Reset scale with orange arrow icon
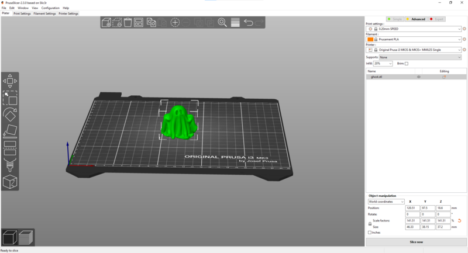 (x=460, y=220)
